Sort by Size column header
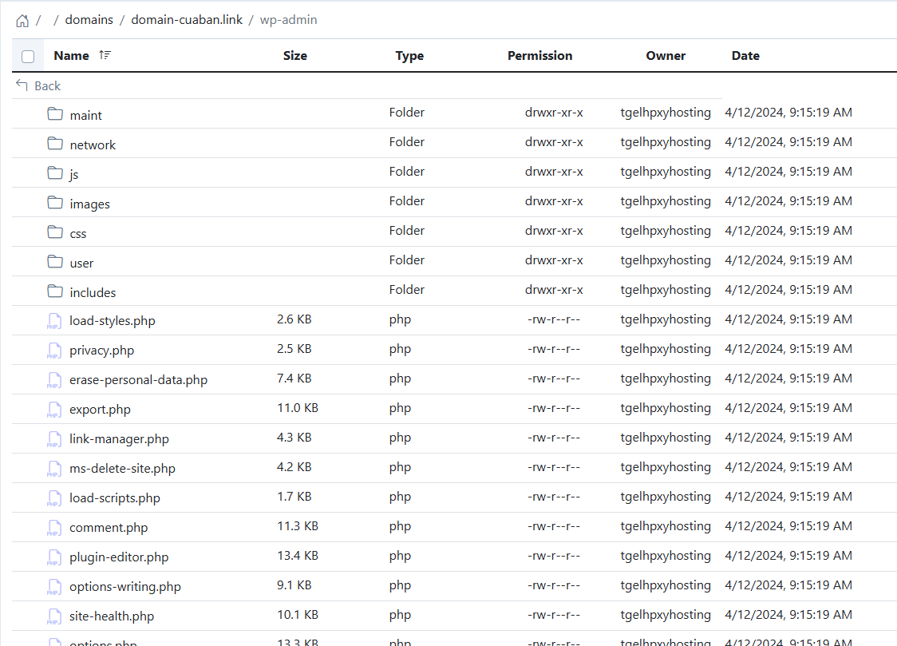This screenshot has width=897, height=646. click(295, 56)
